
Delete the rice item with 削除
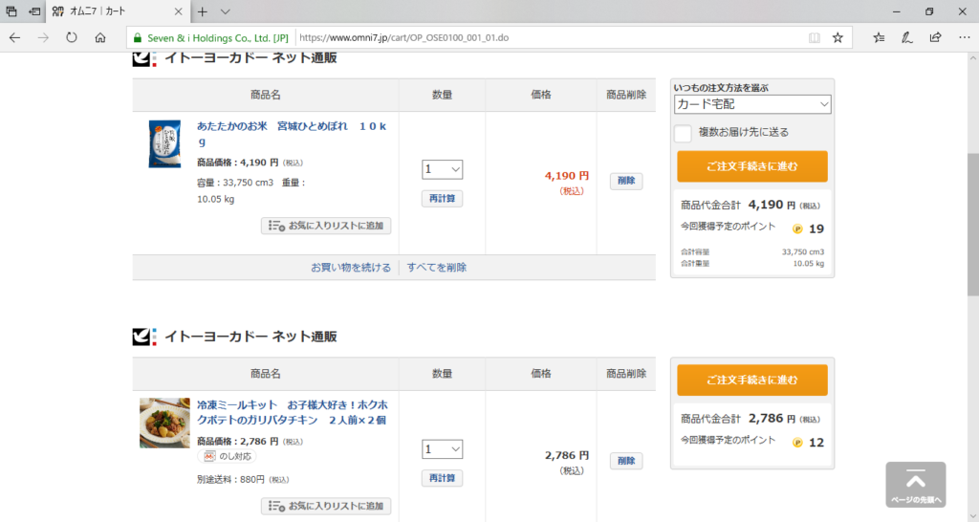tap(626, 181)
